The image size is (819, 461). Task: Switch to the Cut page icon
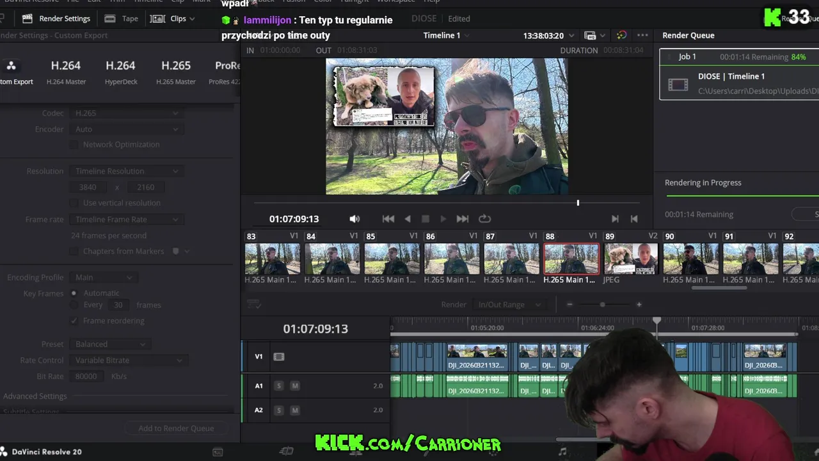pos(287,451)
